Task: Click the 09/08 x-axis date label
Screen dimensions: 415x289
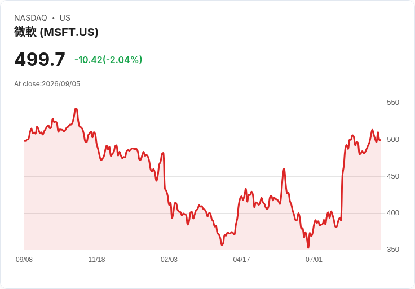Action: point(24,260)
